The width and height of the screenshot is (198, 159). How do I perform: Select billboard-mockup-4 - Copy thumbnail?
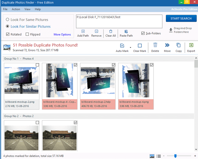point(60,80)
